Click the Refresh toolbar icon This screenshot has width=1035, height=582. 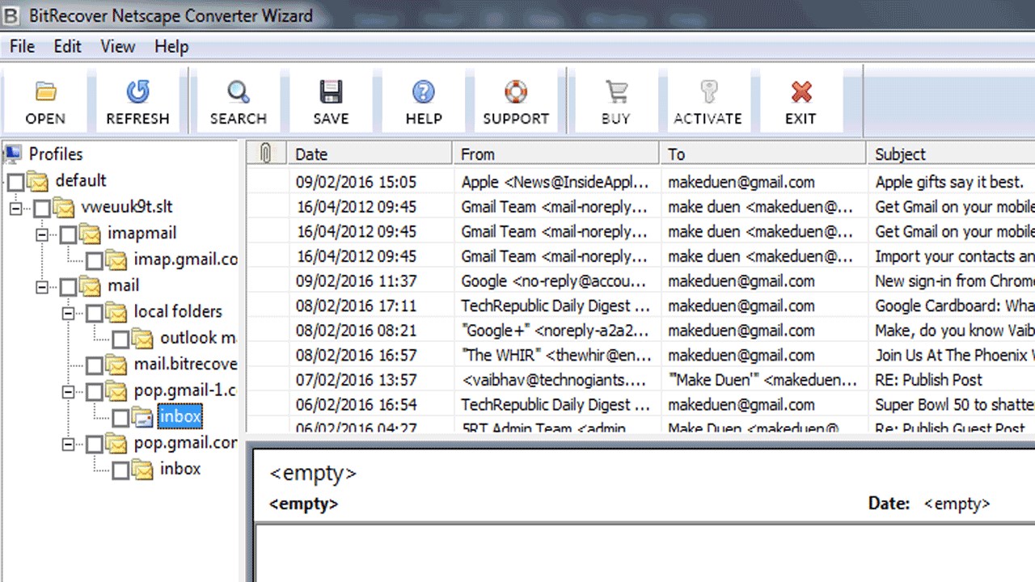point(137,92)
